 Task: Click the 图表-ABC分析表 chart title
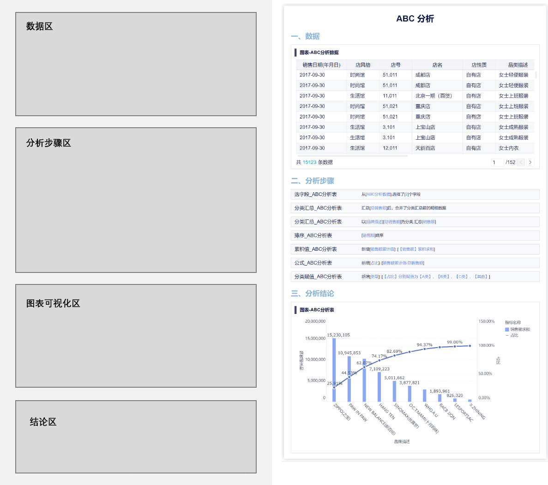pyautogui.click(x=317, y=310)
